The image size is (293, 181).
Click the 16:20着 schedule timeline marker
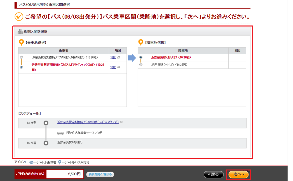tap(46, 143)
